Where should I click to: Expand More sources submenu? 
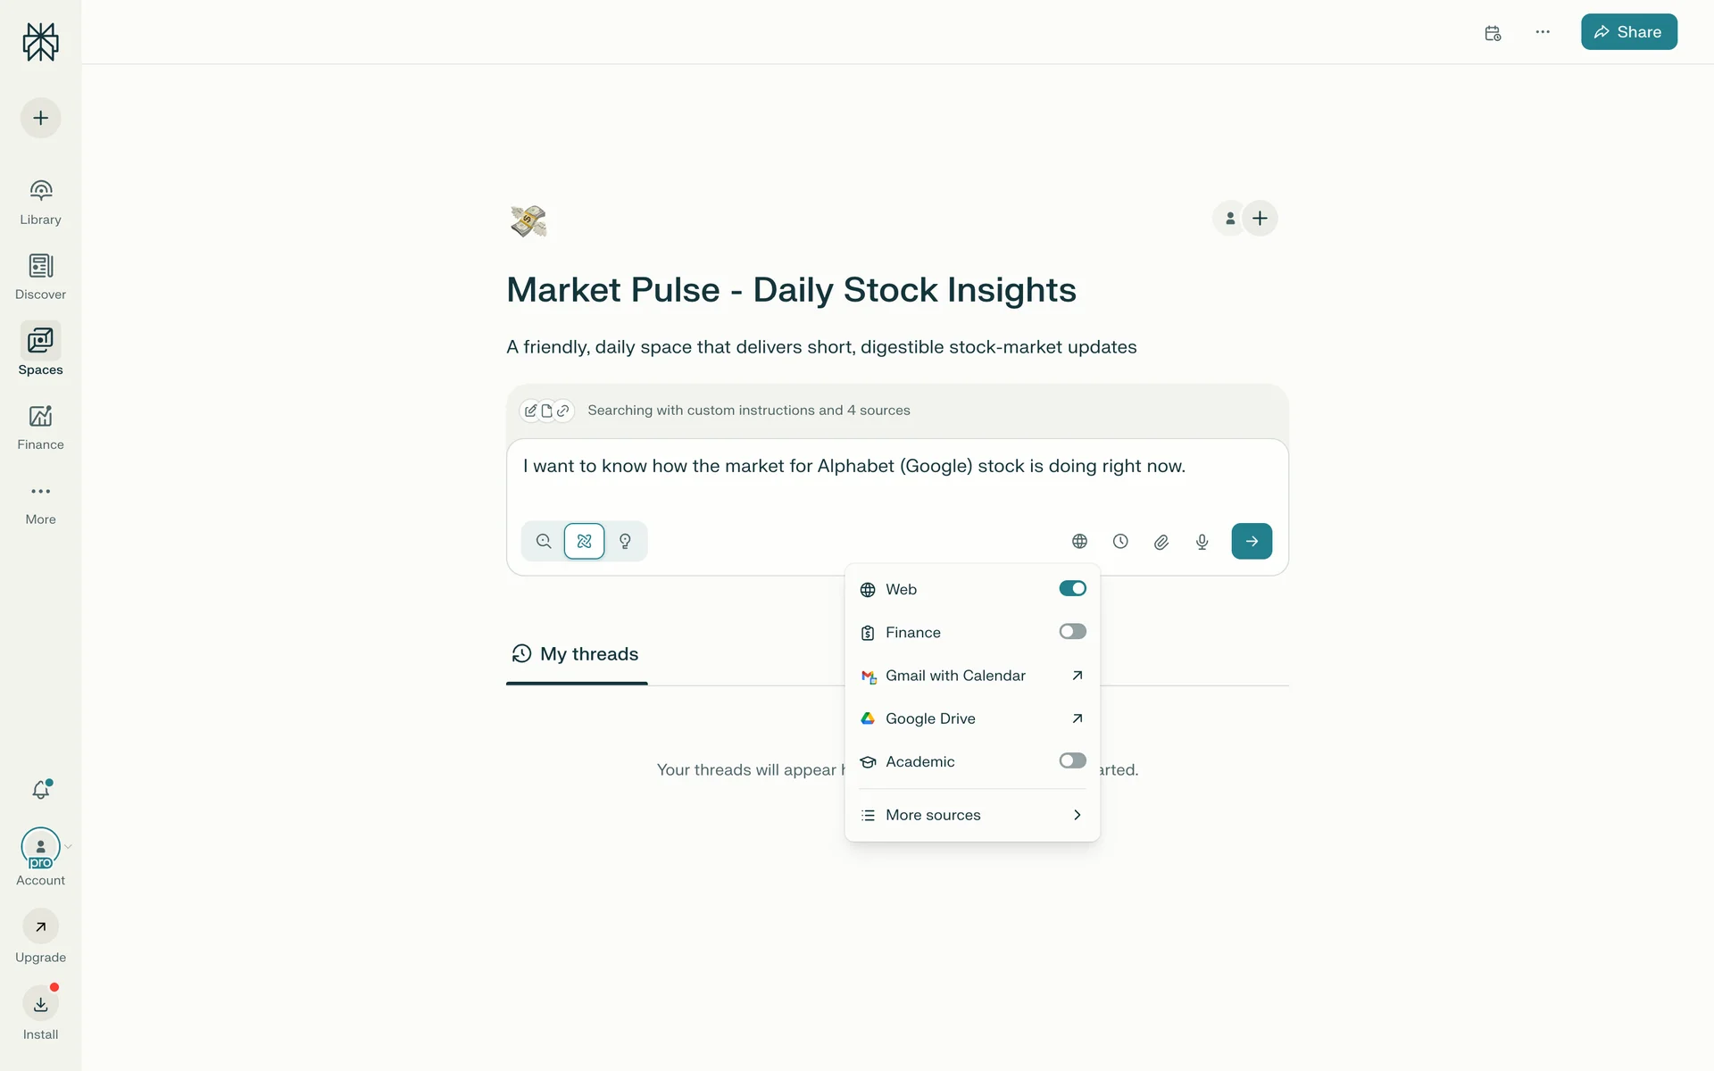coord(971,815)
